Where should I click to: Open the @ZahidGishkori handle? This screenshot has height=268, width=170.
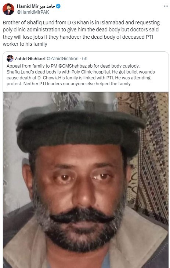(62, 59)
